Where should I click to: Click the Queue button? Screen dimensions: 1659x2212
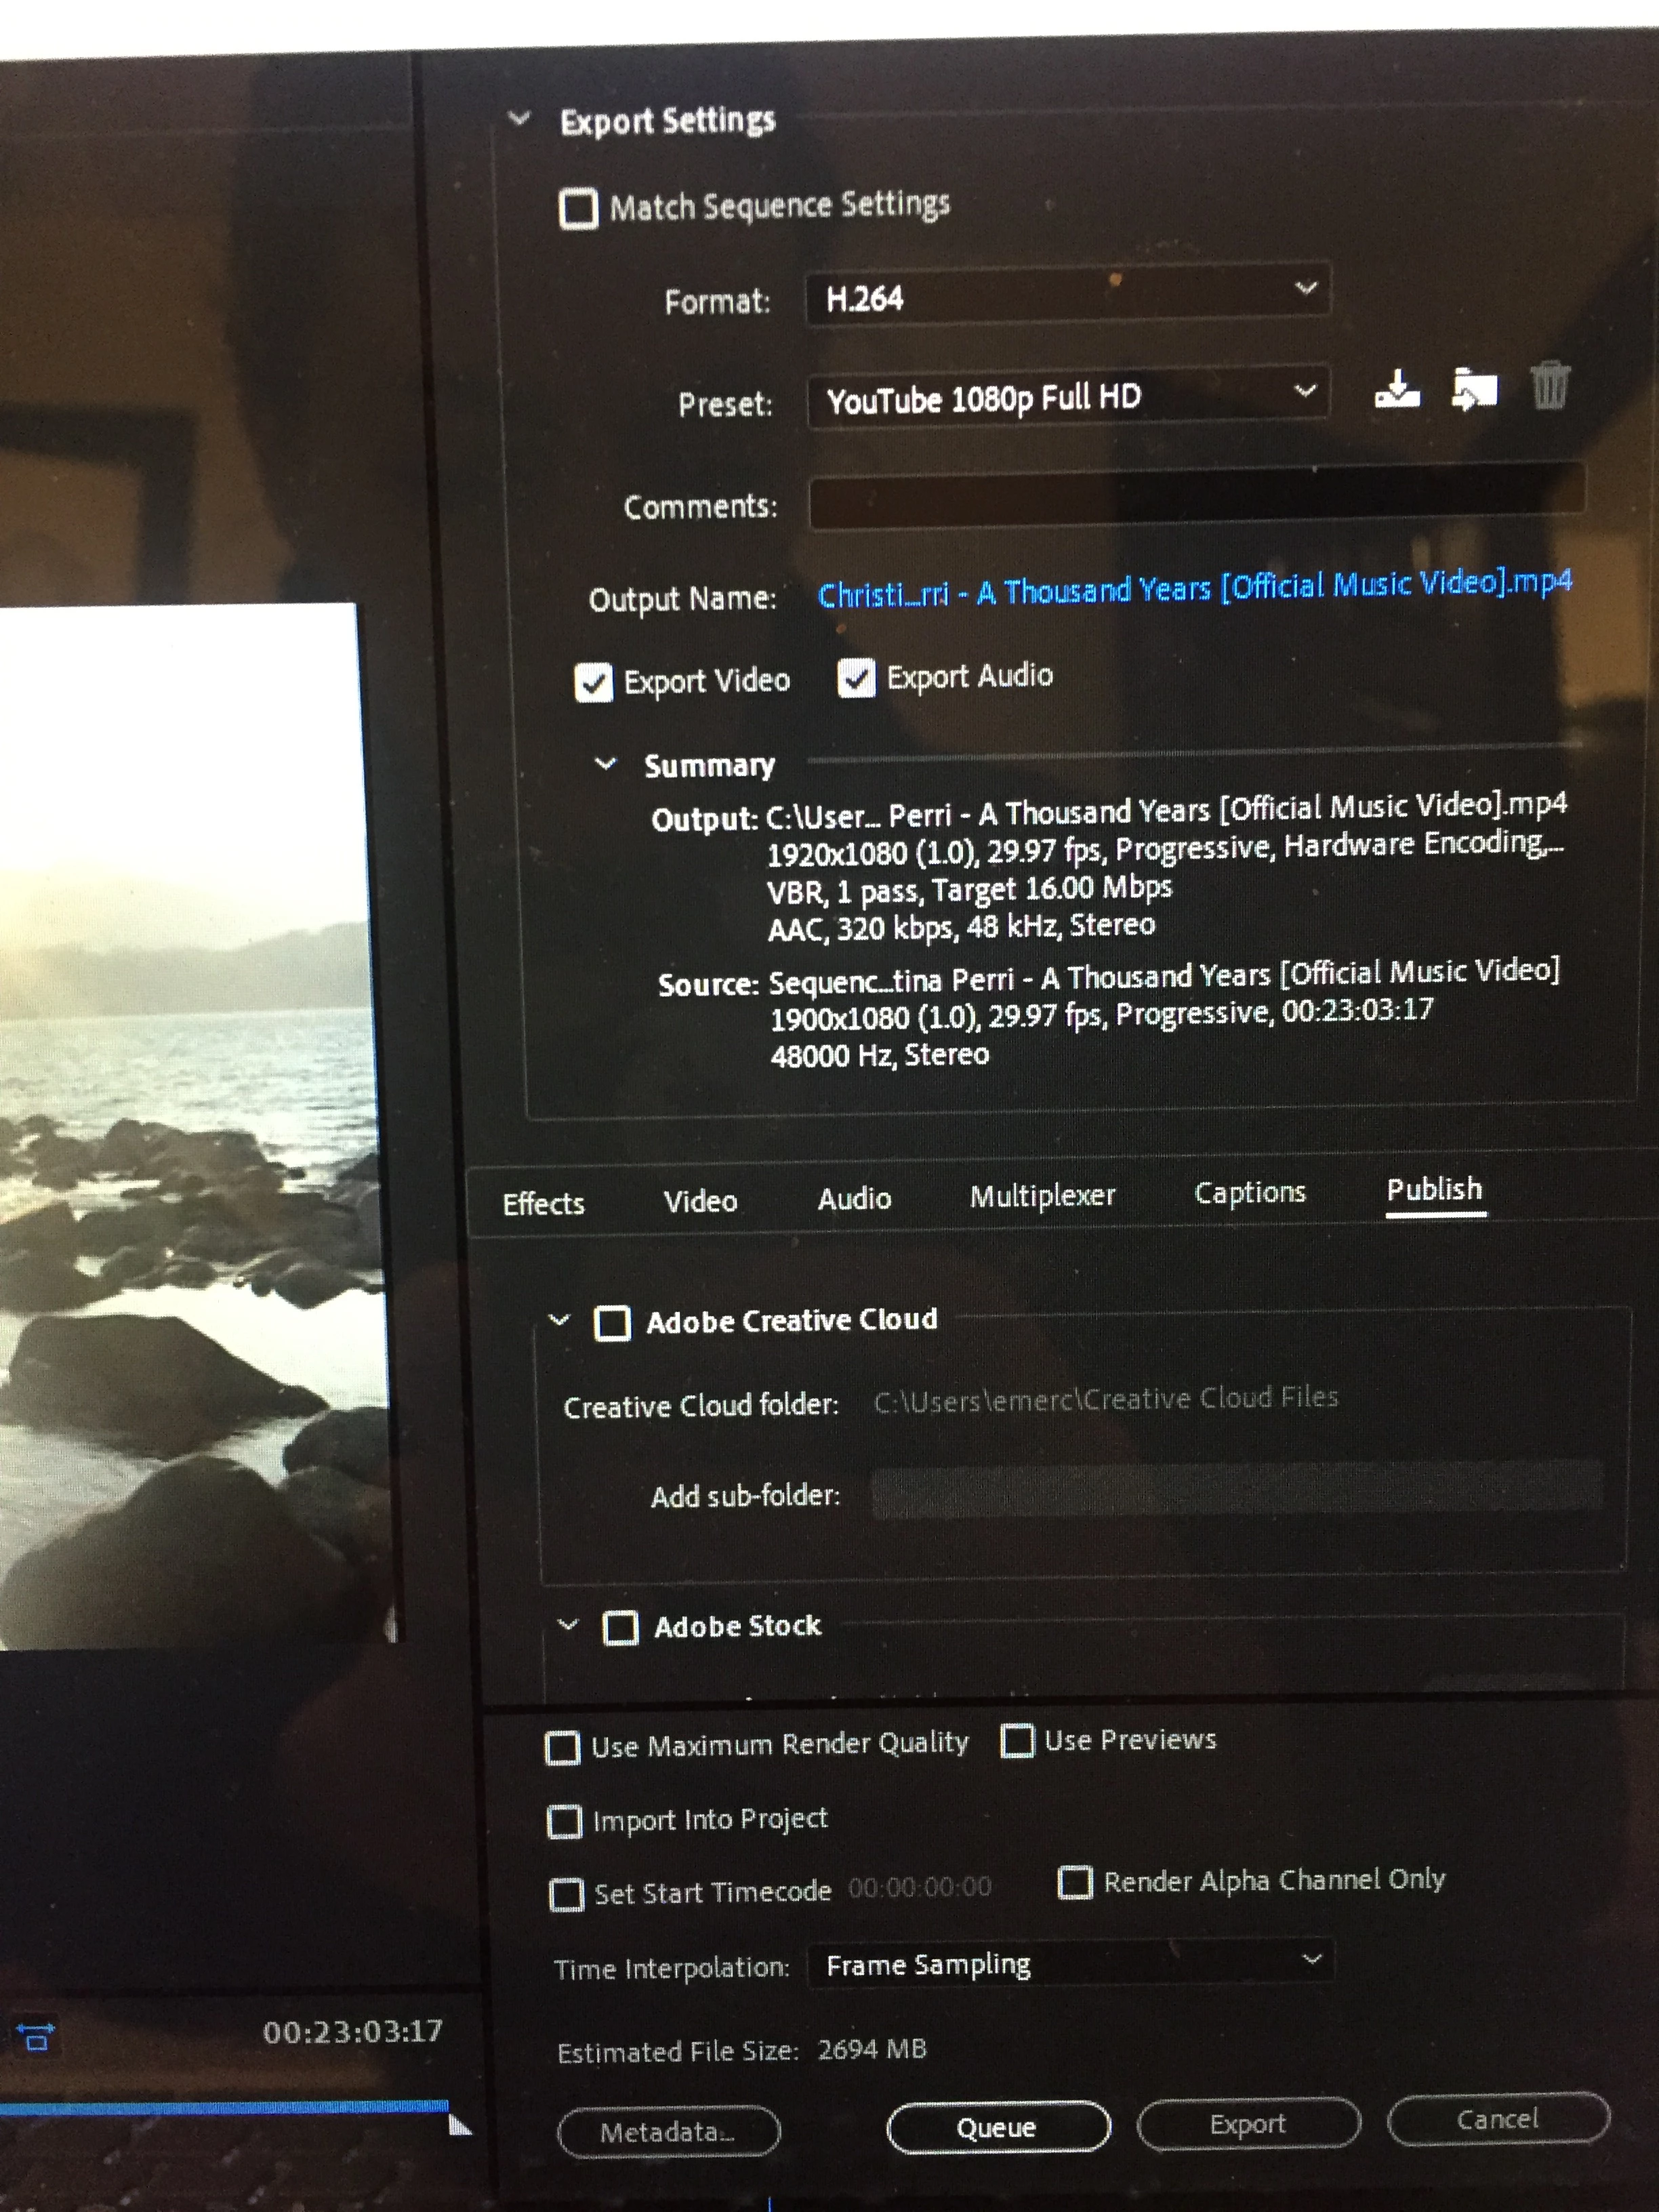997,2127
